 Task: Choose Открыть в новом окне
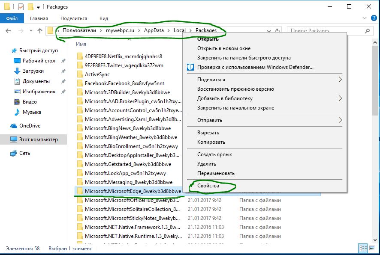coord(264,48)
